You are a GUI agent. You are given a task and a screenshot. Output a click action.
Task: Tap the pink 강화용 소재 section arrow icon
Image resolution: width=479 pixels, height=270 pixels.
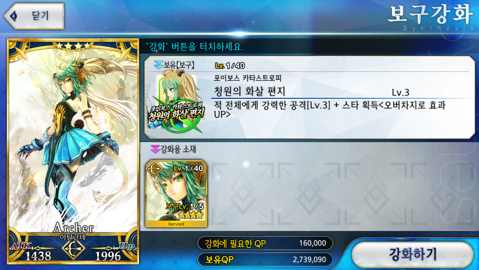click(x=155, y=149)
